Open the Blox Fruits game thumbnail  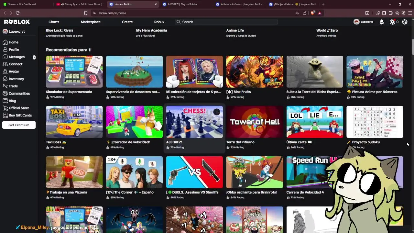click(x=255, y=72)
